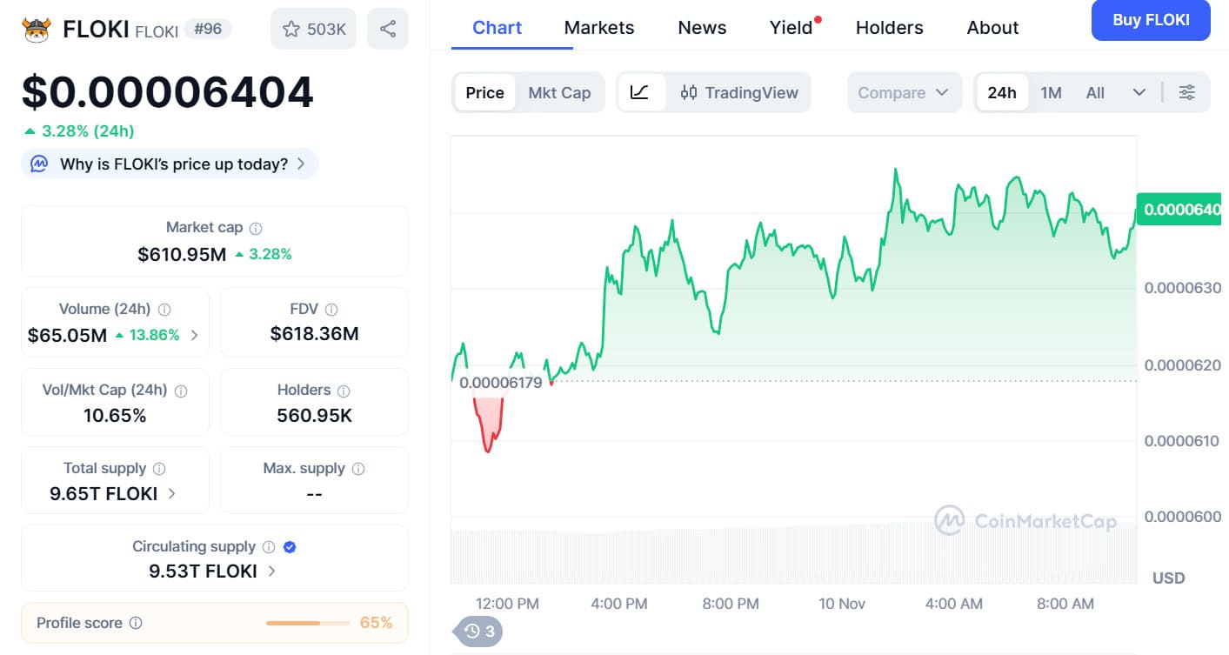
Task: Click the Buy FLOKI button
Action: coord(1150,19)
